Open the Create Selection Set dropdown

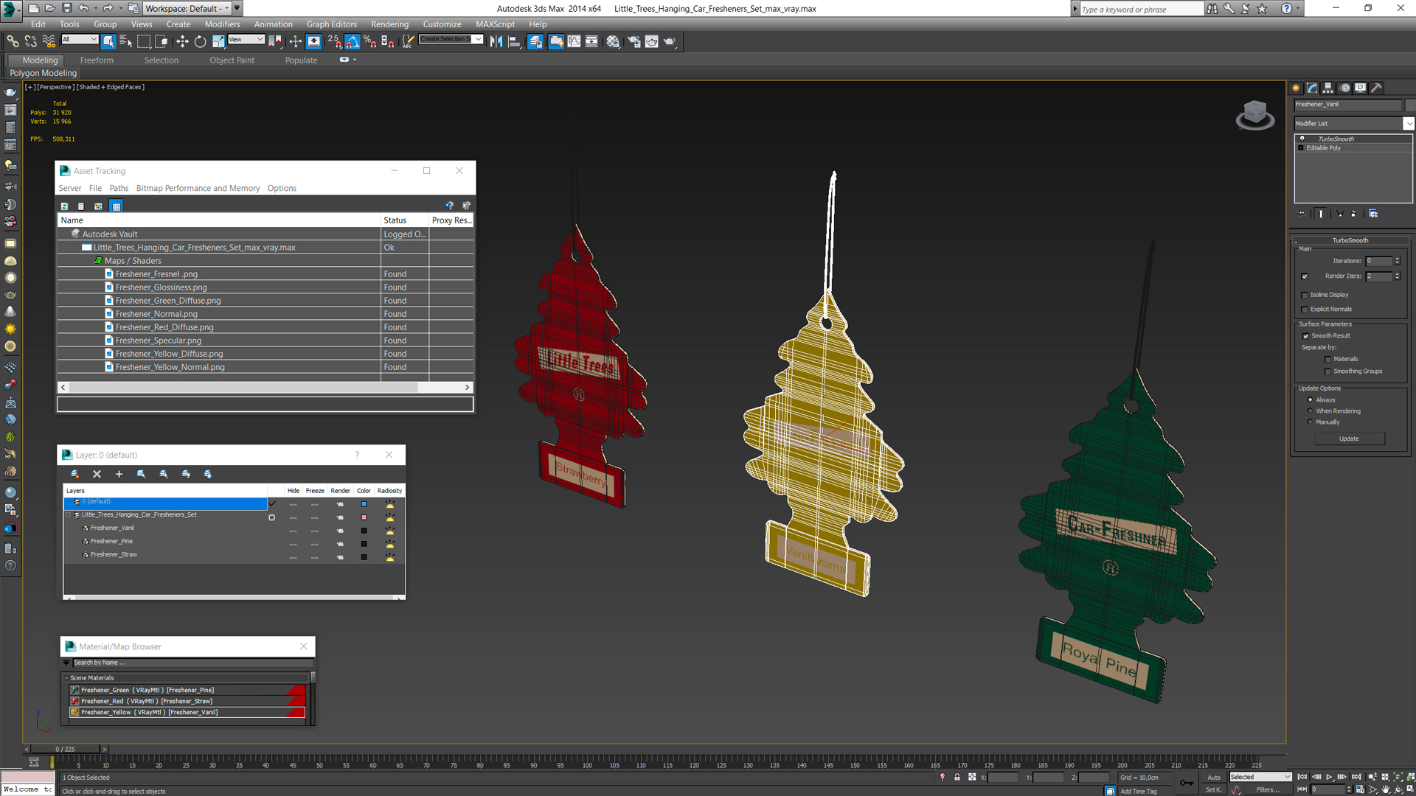[x=451, y=40]
